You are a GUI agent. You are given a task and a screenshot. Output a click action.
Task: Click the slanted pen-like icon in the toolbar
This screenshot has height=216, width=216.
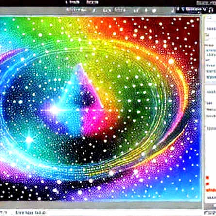tap(94, 10)
